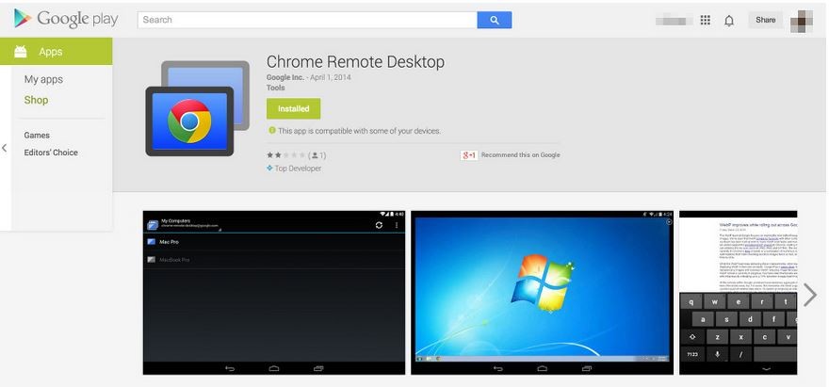
Task: Click the pixelated profile avatar
Action: [801, 21]
